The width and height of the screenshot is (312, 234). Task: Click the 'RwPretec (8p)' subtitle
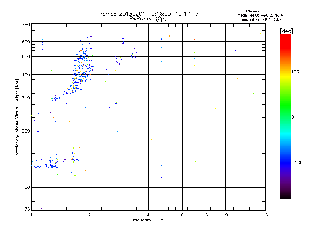click(148, 19)
